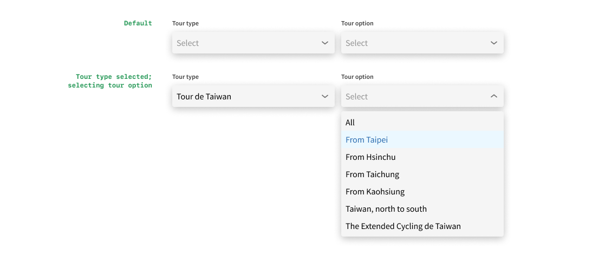Collapse the expanded Tour option dropdown
592x256 pixels.
tap(422, 96)
